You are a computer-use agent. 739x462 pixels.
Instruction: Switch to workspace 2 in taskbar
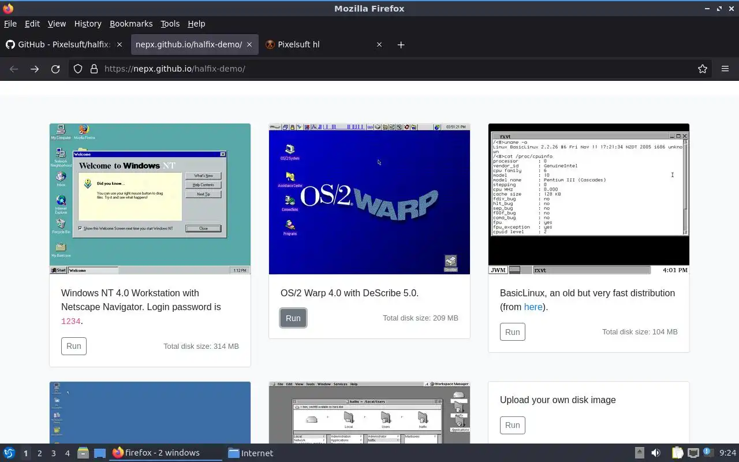coord(39,453)
